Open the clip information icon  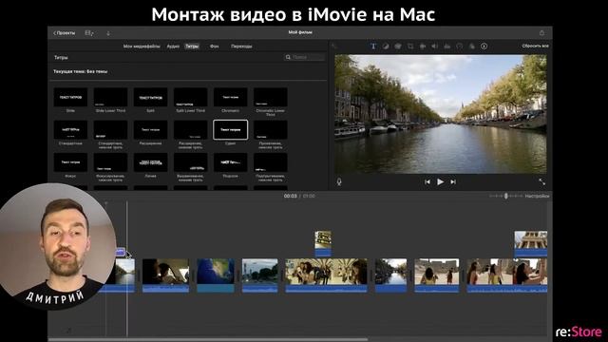484,47
